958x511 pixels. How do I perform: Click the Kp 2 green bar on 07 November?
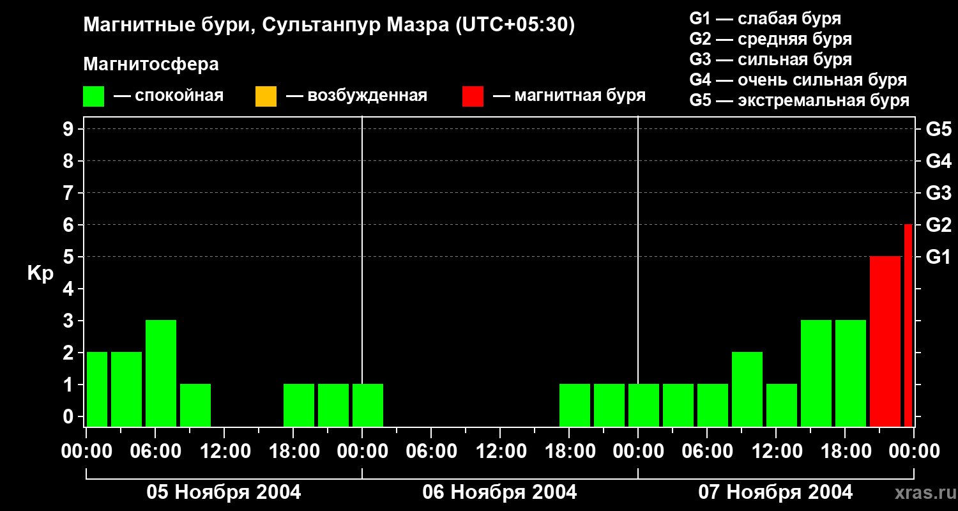[x=747, y=389]
